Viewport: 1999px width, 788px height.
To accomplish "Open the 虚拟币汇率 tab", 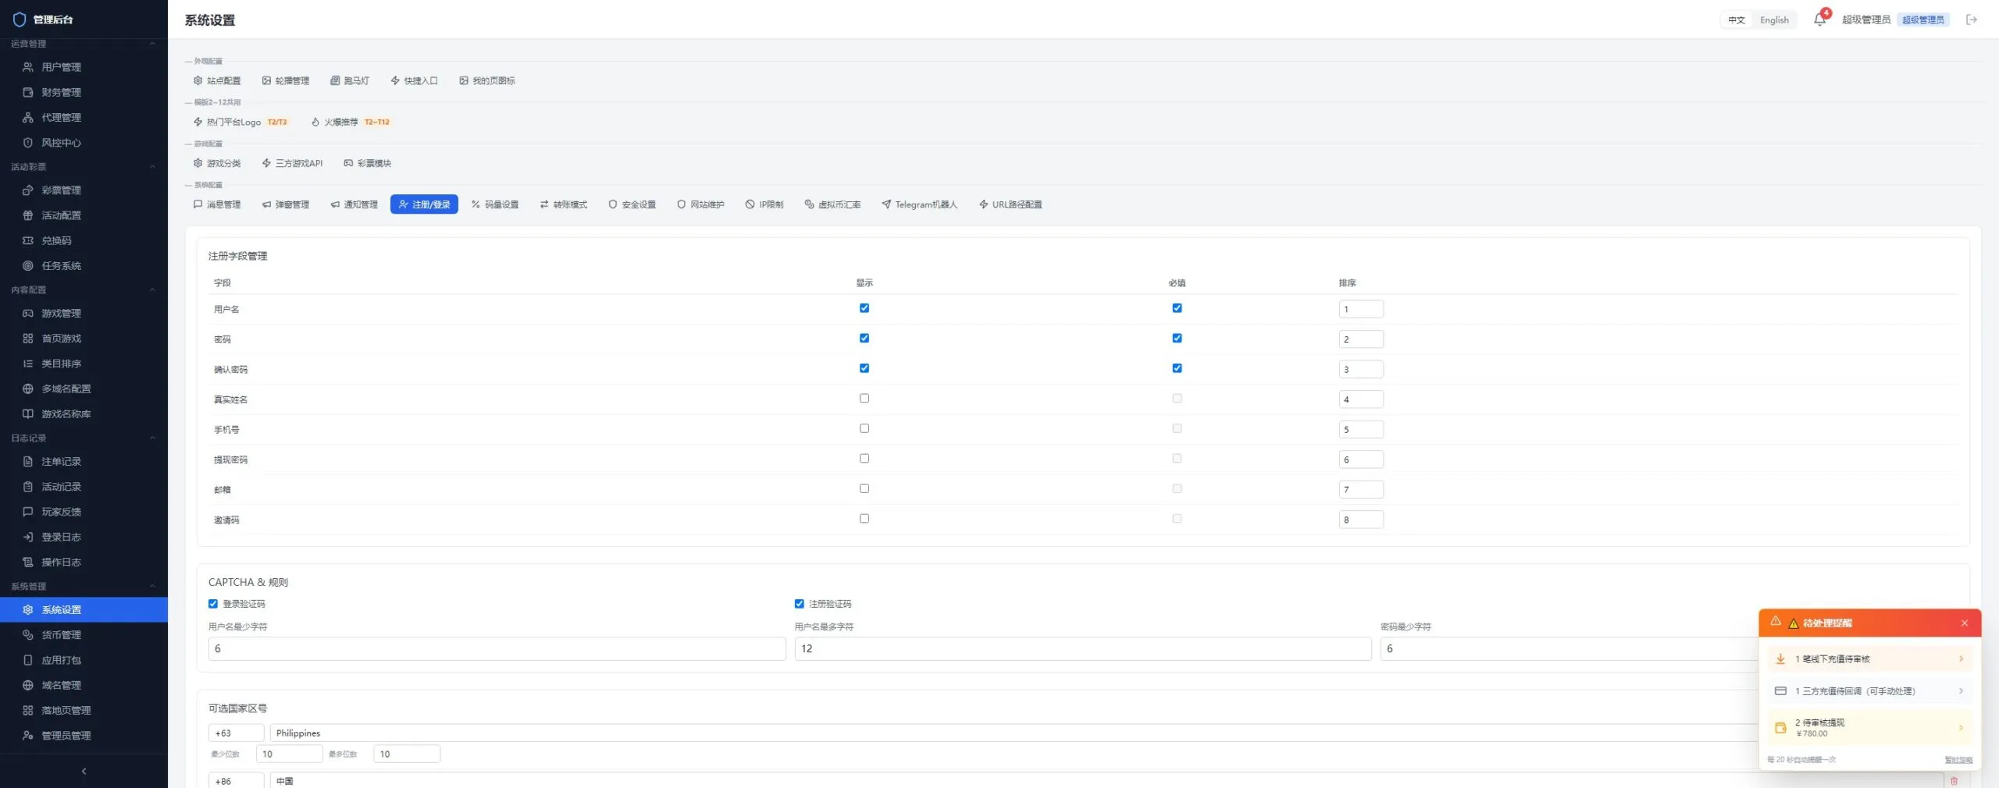I will [832, 204].
